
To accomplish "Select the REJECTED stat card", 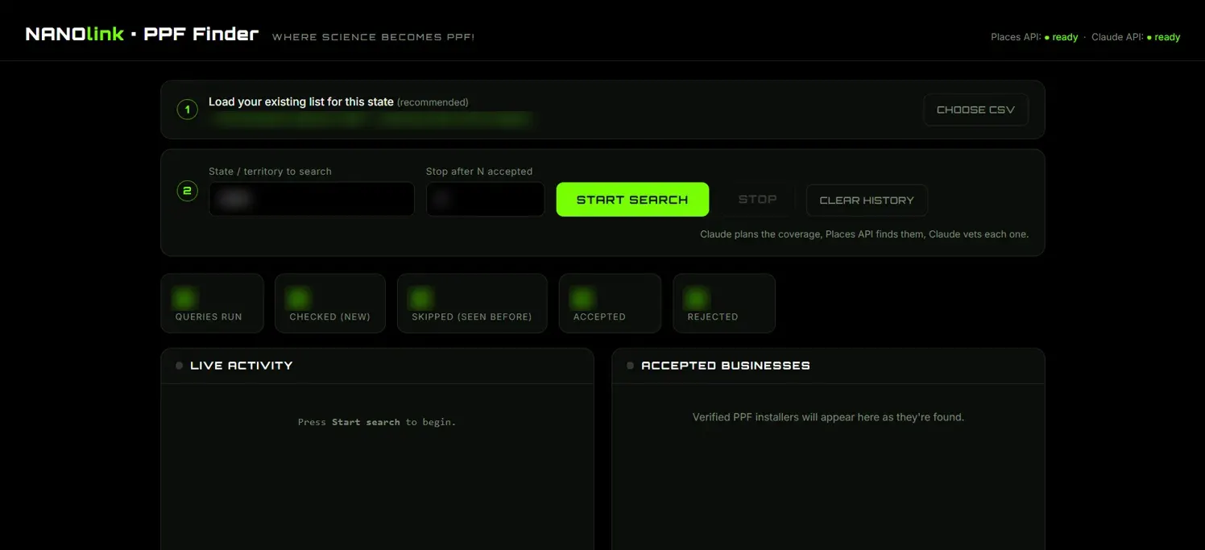I will (724, 304).
